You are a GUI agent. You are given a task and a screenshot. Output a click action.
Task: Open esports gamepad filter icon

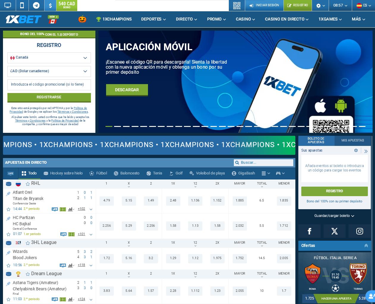pos(280,173)
